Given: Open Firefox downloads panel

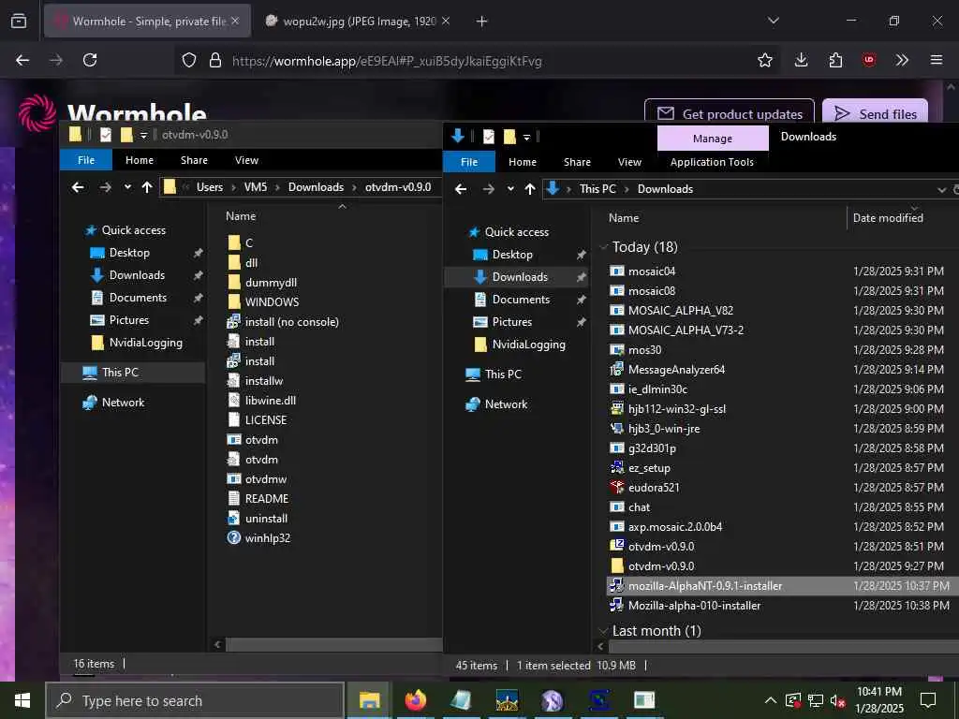Looking at the screenshot, I should [801, 60].
